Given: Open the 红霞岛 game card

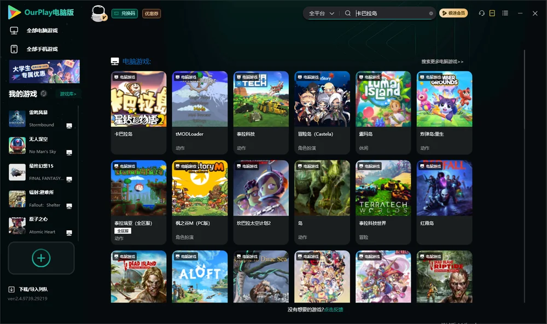Looking at the screenshot, I should tap(444, 202).
